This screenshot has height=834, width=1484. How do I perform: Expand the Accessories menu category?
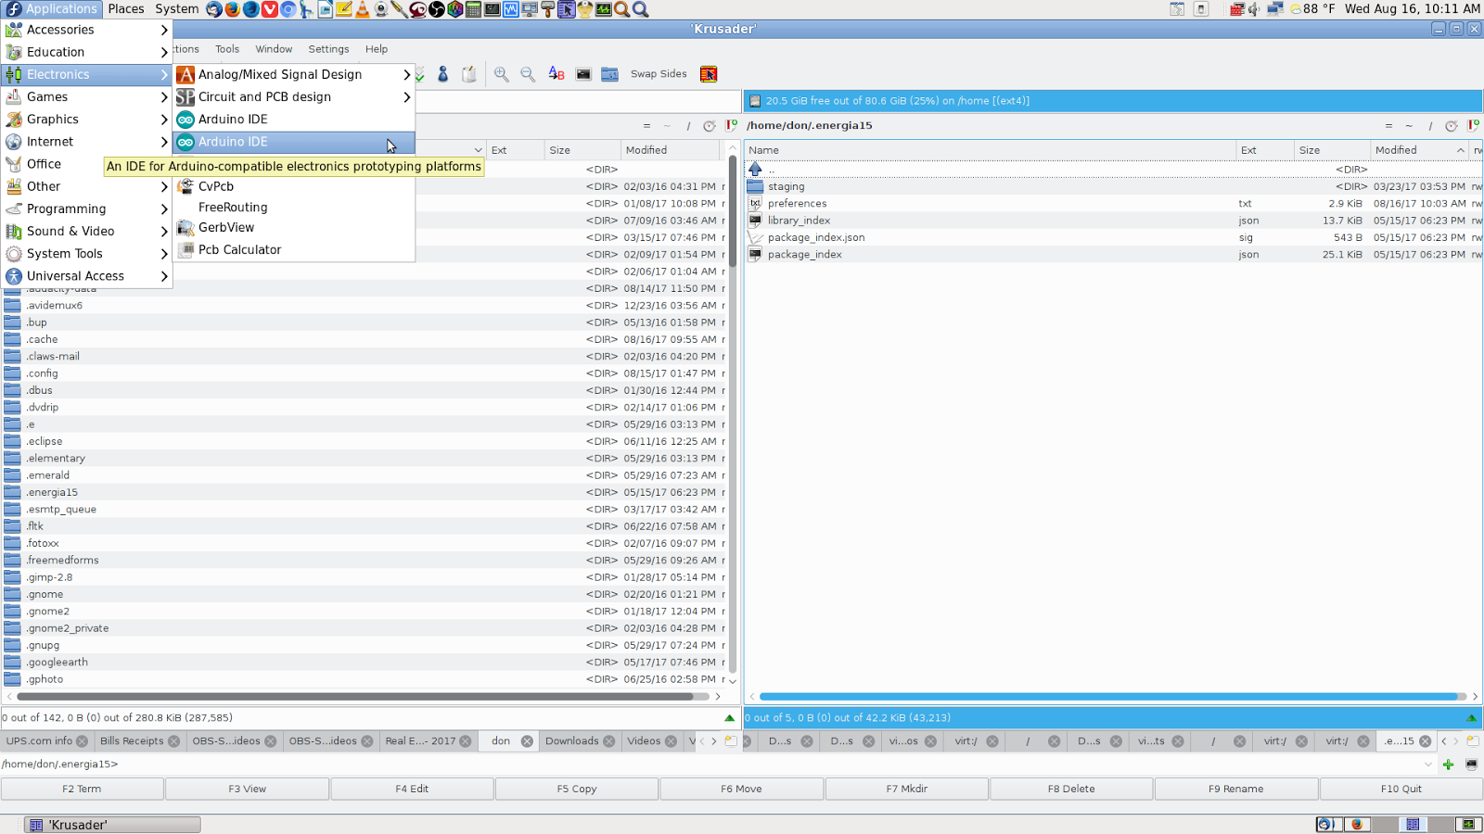click(86, 30)
